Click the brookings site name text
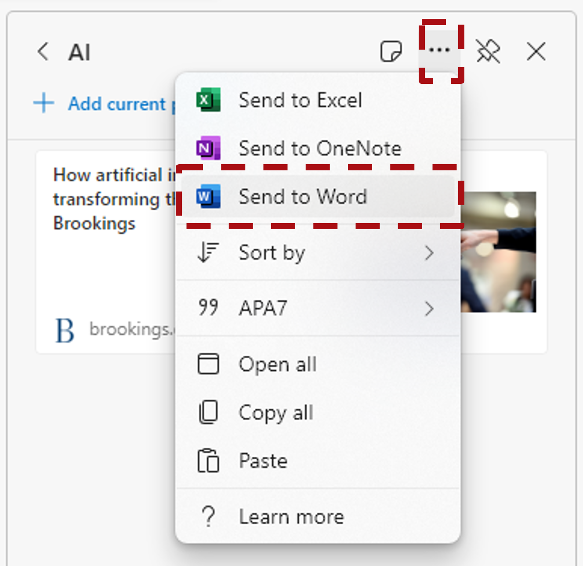 tap(132, 329)
